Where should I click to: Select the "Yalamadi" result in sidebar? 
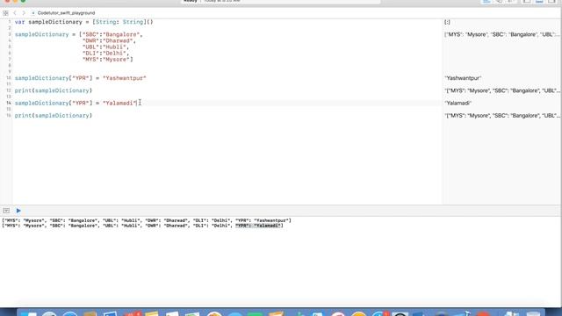coord(458,104)
